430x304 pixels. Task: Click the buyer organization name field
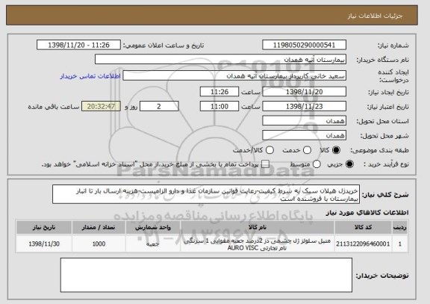coord(220,59)
